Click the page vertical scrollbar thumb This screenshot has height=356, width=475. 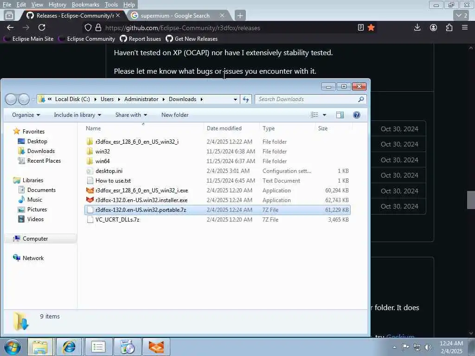(471, 200)
